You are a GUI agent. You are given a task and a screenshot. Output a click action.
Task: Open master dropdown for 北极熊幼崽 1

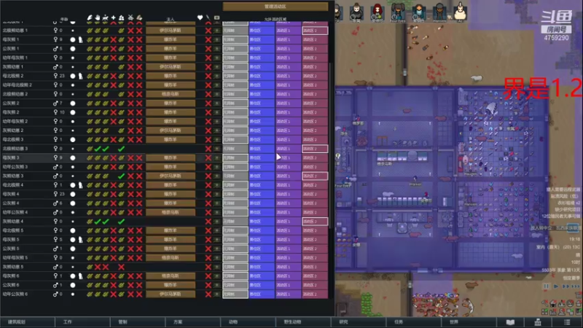tap(171, 31)
